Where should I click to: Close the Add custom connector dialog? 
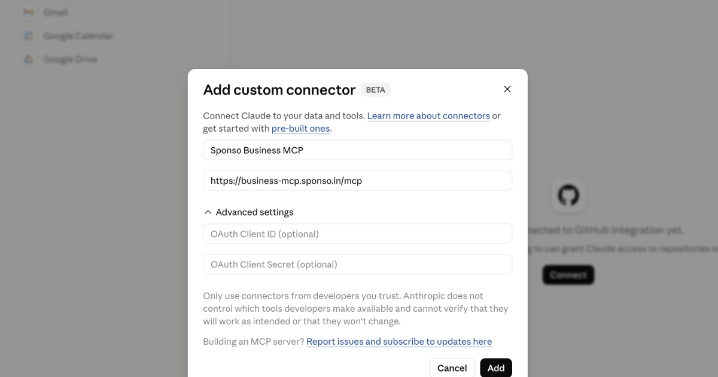[x=507, y=89]
